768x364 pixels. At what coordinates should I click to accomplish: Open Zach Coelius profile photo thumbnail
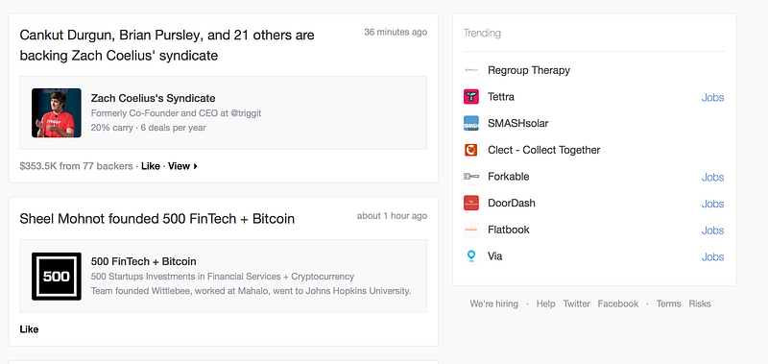57,112
